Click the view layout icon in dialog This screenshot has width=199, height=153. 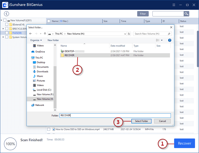158,40
